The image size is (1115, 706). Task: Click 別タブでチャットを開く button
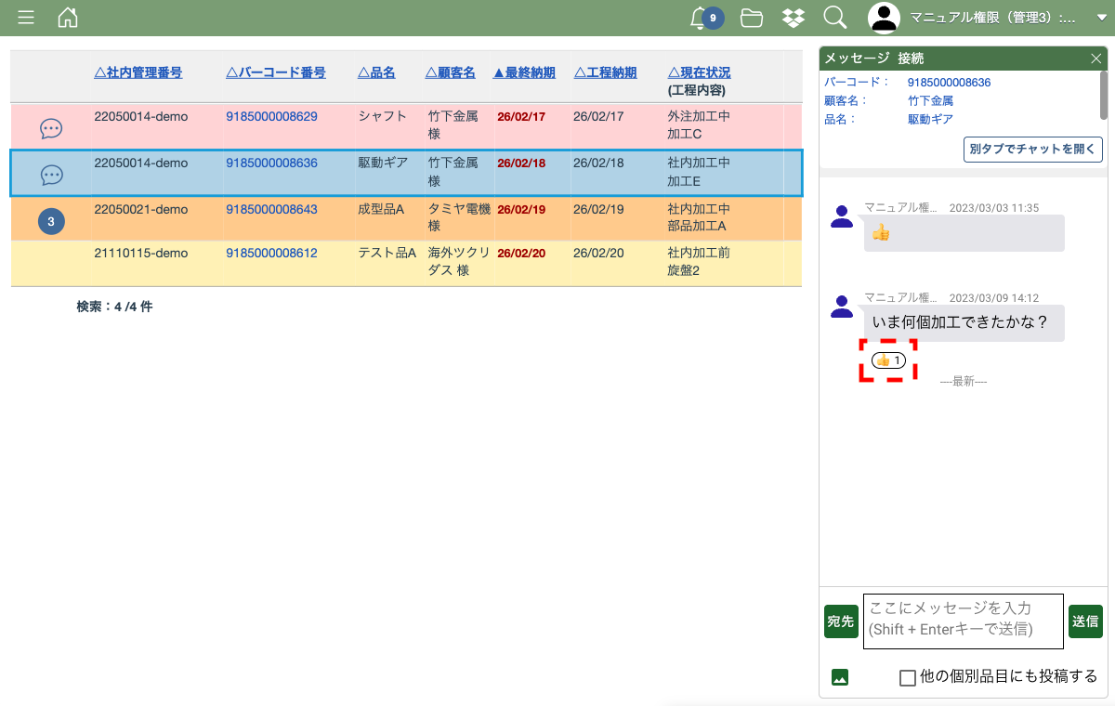coord(1032,149)
